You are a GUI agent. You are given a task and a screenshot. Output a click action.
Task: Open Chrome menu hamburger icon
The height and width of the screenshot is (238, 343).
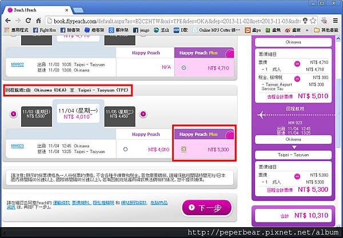click(x=336, y=21)
